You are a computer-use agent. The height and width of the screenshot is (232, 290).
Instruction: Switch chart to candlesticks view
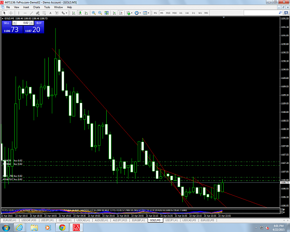click(x=80, y=13)
